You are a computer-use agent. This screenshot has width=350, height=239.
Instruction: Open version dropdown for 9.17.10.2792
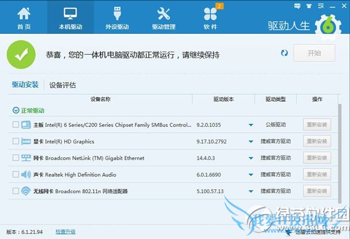(x=251, y=141)
